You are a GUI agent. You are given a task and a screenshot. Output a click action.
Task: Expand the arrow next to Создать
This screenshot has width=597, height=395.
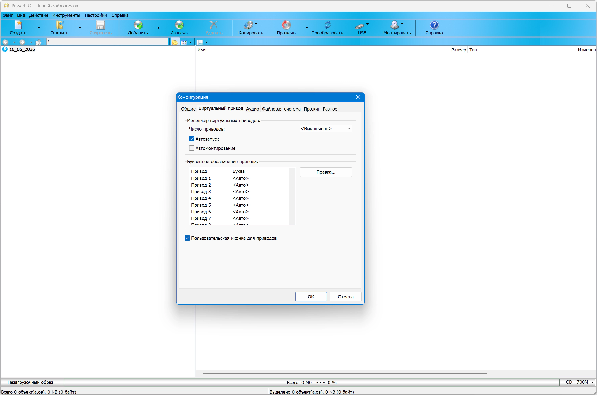(39, 27)
